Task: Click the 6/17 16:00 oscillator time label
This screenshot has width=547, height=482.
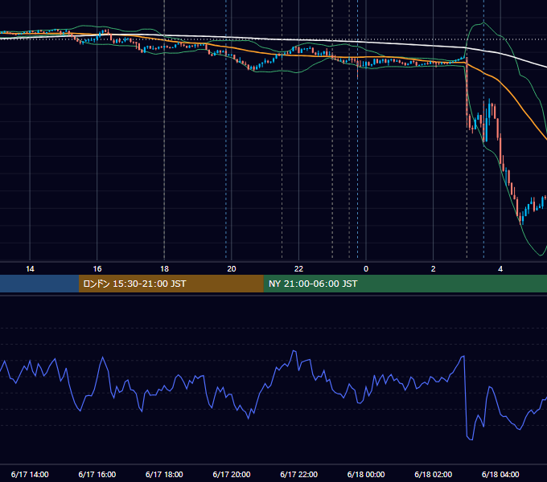Action: (97, 474)
